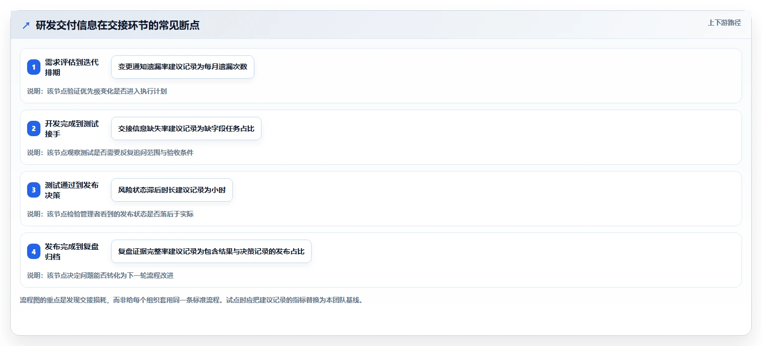This screenshot has width=762, height=346.
Task: Click note 该节点检验管理者看到的发布状态
Action: [x=110, y=214]
